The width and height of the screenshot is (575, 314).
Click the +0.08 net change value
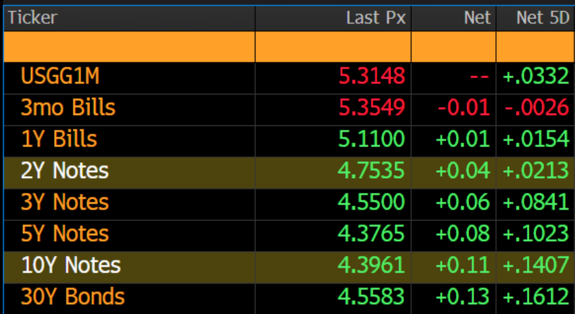click(463, 233)
